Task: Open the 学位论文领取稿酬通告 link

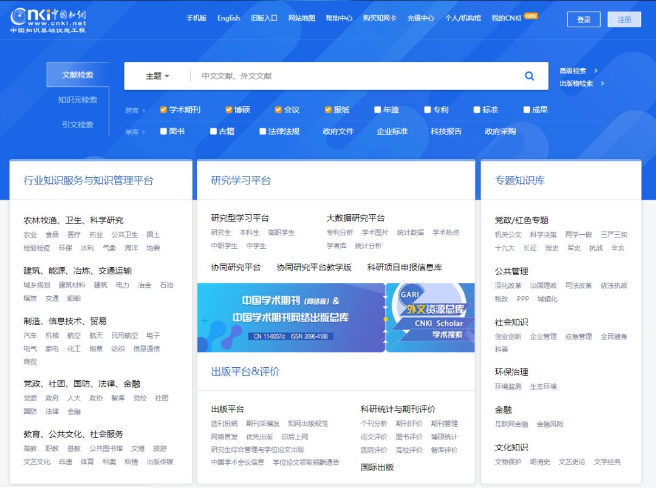Action: coord(306,462)
